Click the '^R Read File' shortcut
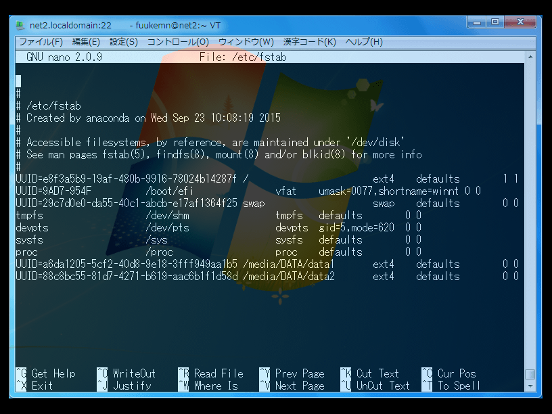This screenshot has width=552, height=414. (x=211, y=373)
